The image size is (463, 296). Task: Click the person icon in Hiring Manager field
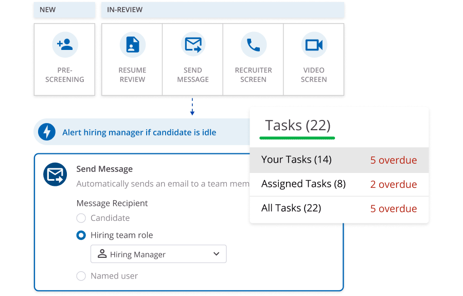coord(102,254)
